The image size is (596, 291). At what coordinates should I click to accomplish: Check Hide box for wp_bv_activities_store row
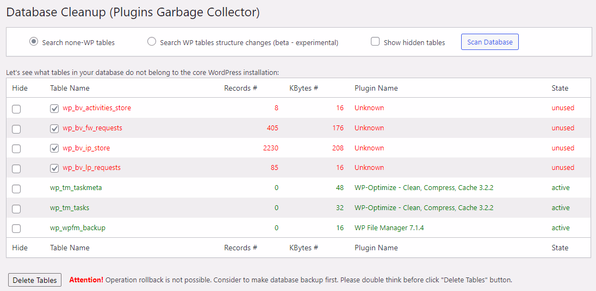[x=16, y=109]
